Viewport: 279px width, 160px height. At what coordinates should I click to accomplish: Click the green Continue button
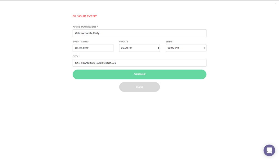click(x=139, y=74)
